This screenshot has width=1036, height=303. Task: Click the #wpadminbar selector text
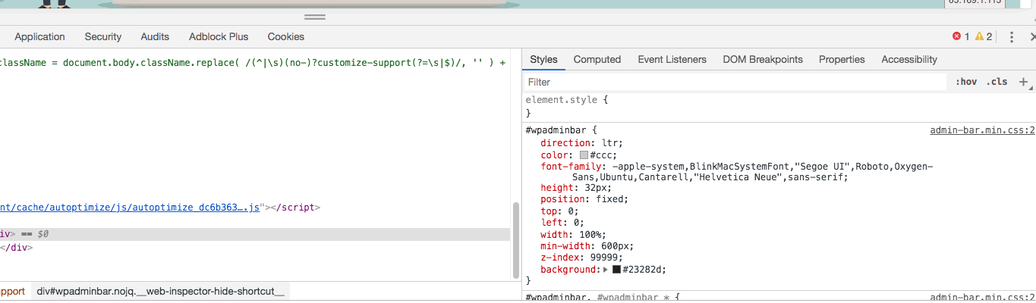pos(555,130)
